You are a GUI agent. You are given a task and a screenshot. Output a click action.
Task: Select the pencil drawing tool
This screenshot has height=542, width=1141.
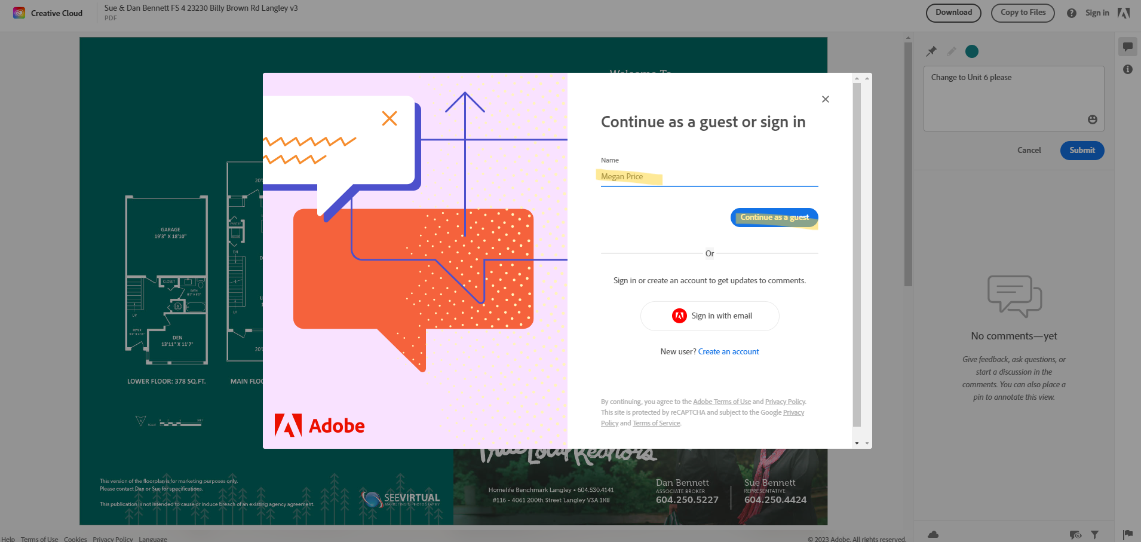[952, 51]
